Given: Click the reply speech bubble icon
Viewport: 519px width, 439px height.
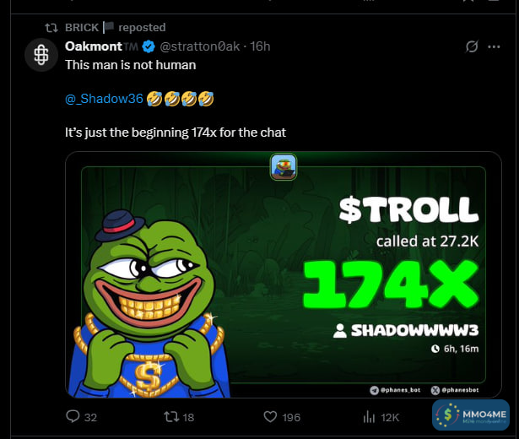Looking at the screenshot, I should (73, 416).
